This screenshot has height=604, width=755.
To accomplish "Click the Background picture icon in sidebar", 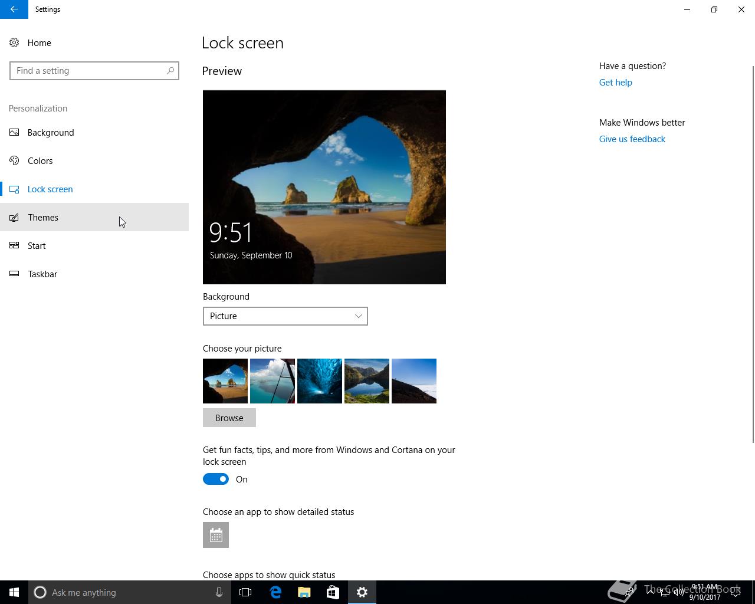I will [14, 132].
